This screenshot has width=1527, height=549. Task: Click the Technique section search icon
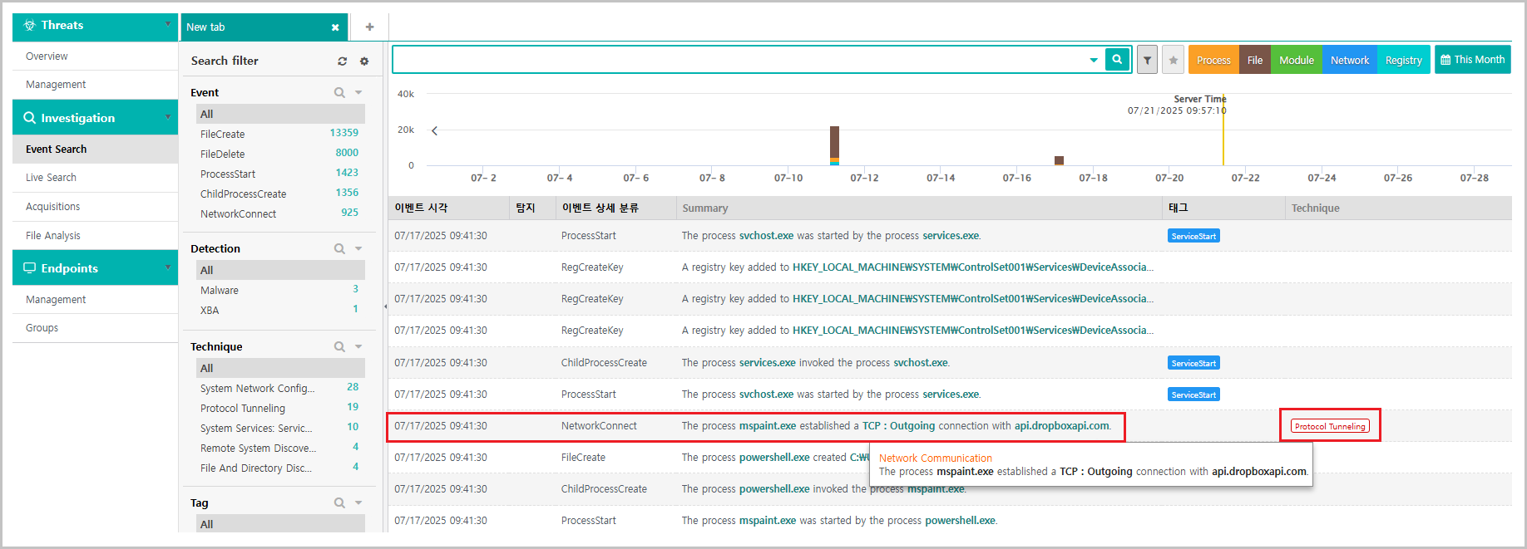pyautogui.click(x=339, y=346)
